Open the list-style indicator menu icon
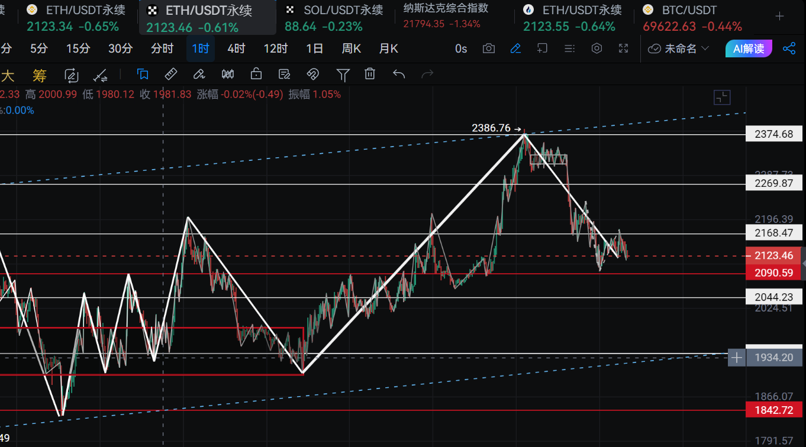Image resolution: width=806 pixels, height=447 pixels. (569, 48)
